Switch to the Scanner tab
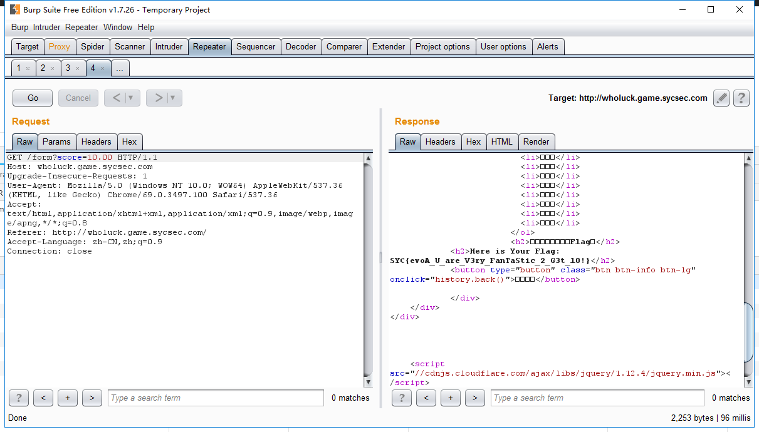Screen dimensions: 759x432 [130, 46]
